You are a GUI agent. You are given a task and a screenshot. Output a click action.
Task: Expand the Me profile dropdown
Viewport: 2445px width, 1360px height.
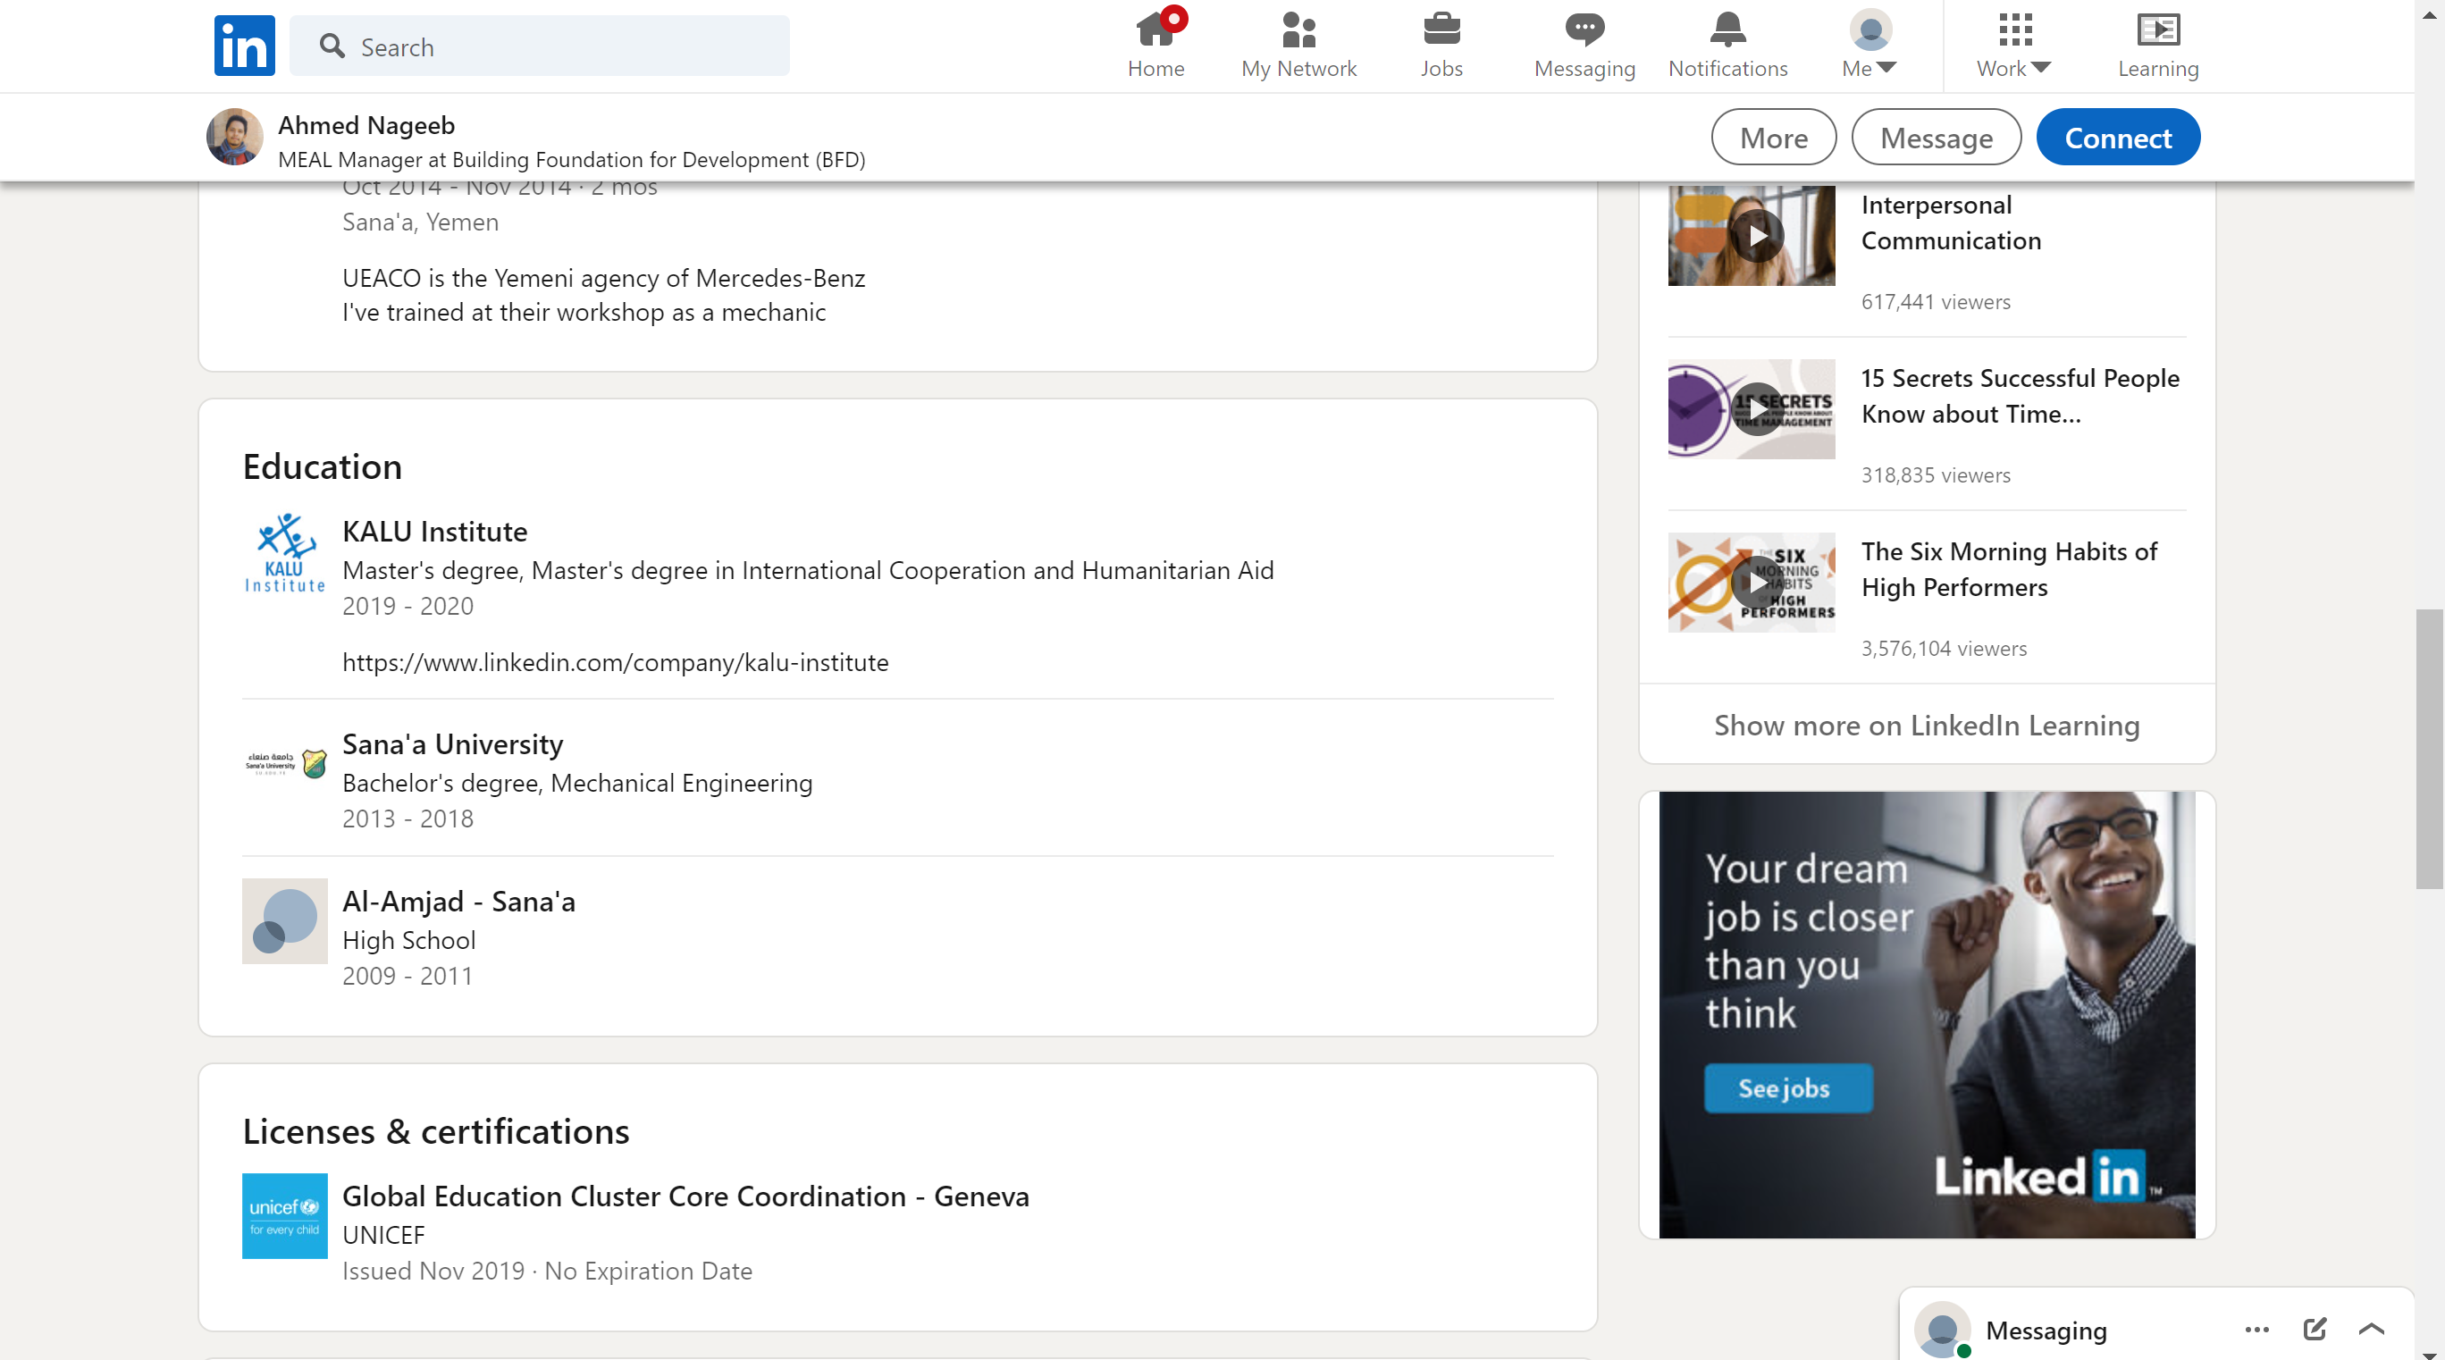[1869, 45]
